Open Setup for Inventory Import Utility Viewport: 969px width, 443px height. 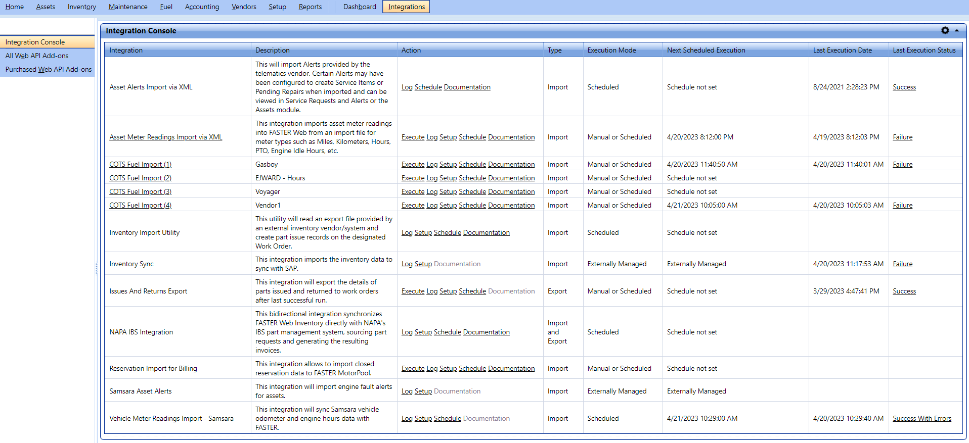pos(423,232)
